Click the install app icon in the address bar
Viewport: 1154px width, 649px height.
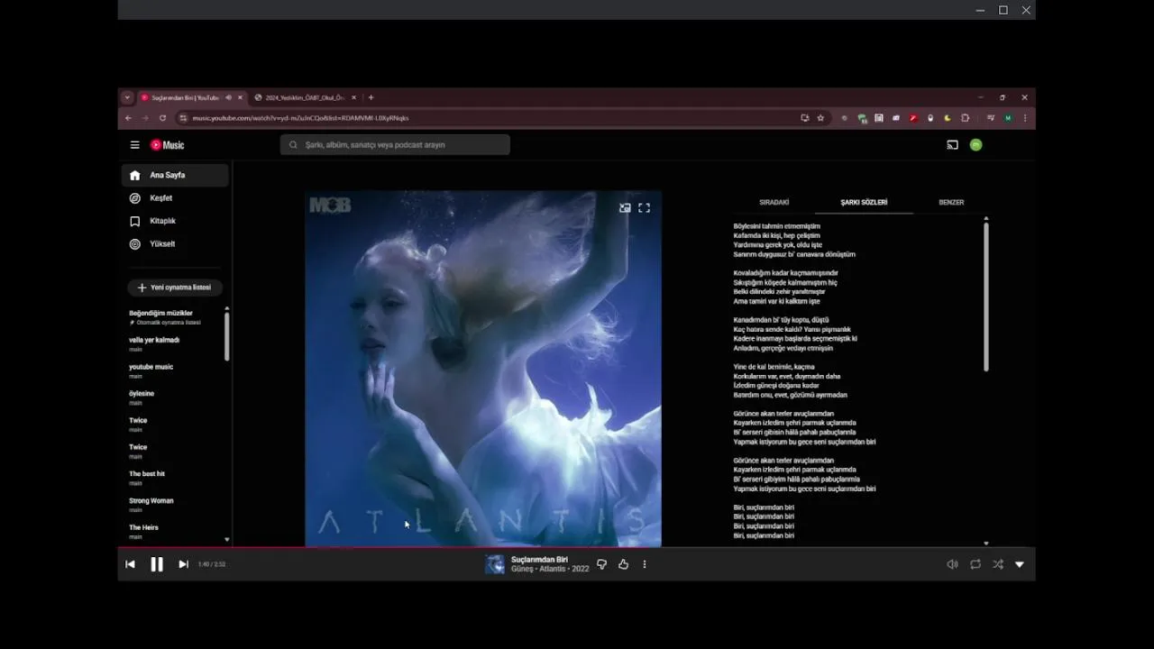pyautogui.click(x=804, y=118)
